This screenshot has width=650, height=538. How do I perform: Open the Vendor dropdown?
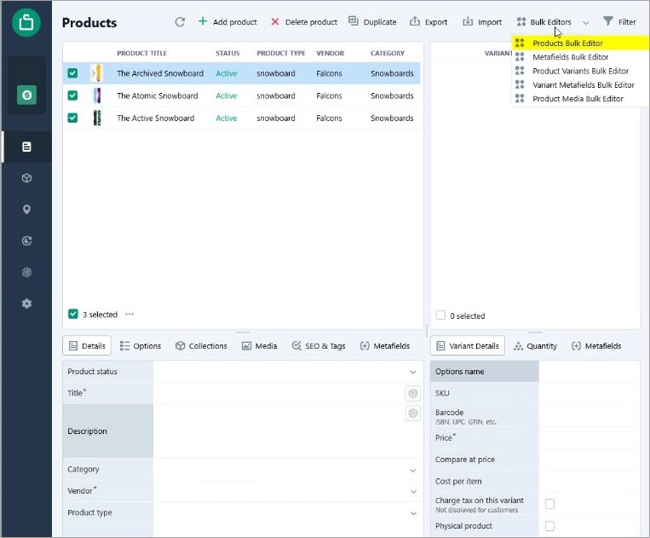(x=413, y=492)
